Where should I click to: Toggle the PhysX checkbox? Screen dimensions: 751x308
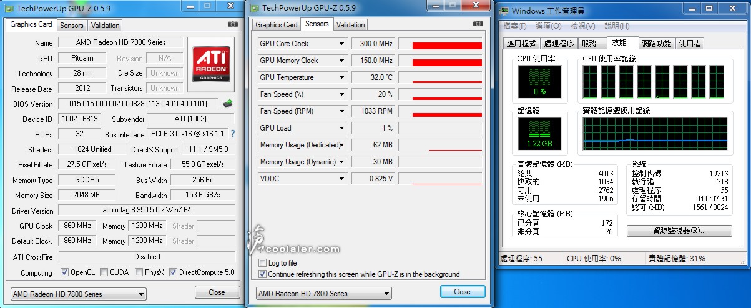[139, 272]
